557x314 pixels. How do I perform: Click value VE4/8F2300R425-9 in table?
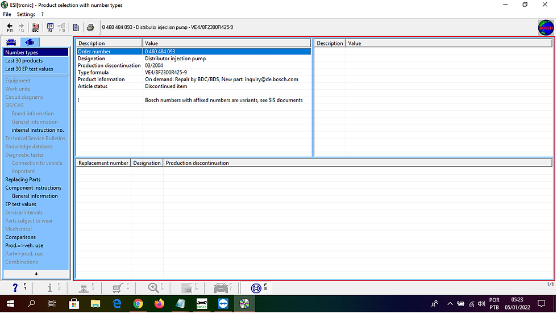165,72
